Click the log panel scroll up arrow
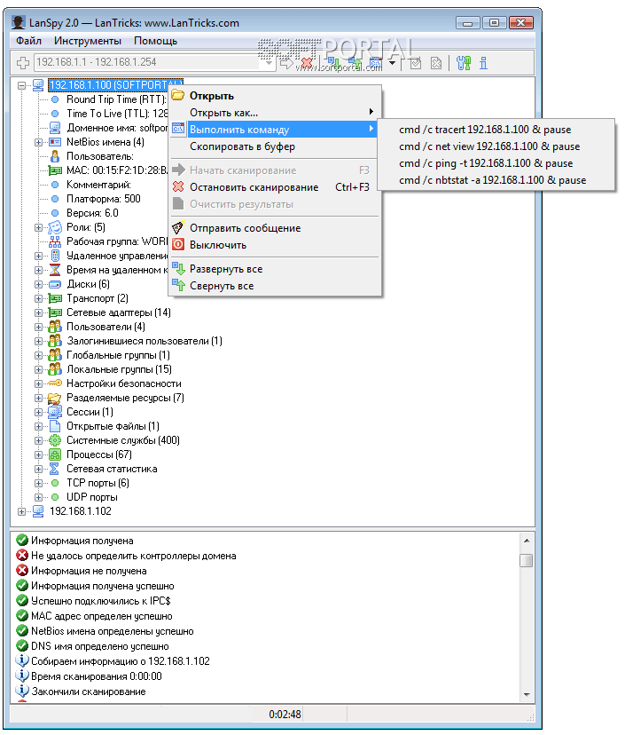Screen dimensions: 625x735 tap(527, 541)
